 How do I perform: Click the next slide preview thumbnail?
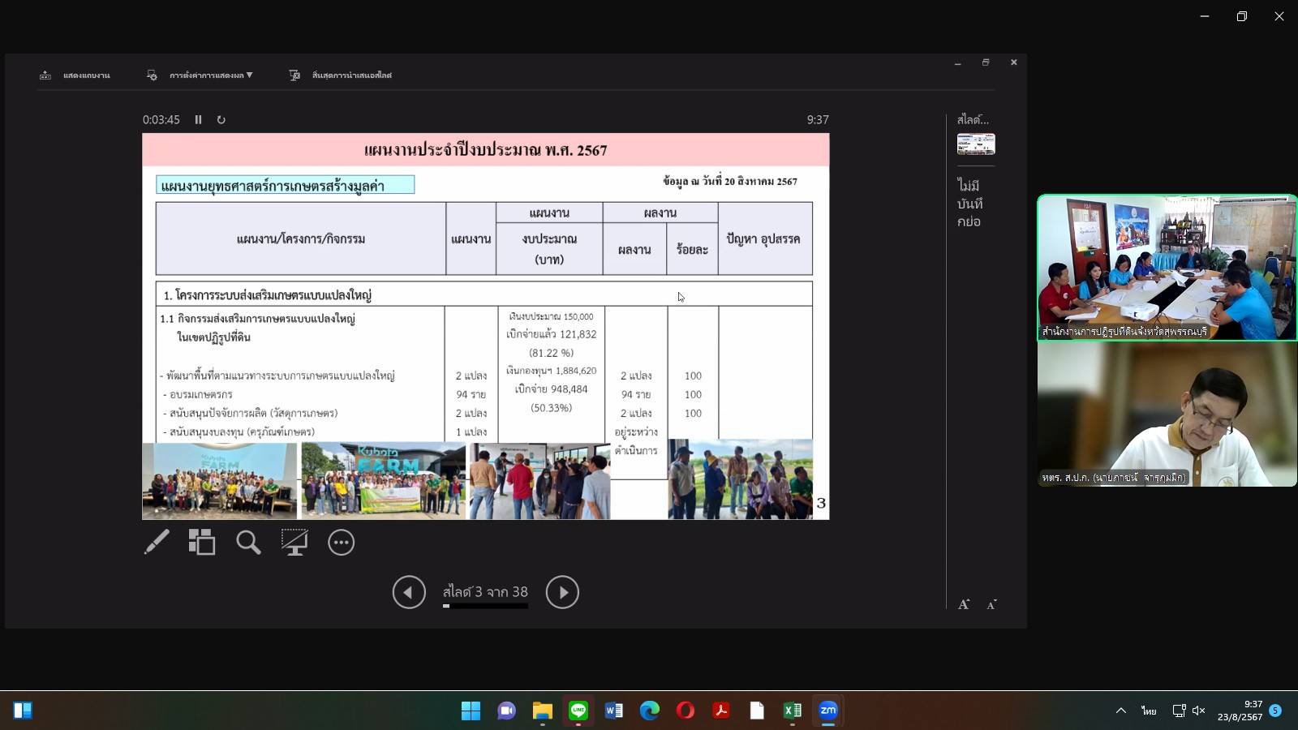(976, 144)
